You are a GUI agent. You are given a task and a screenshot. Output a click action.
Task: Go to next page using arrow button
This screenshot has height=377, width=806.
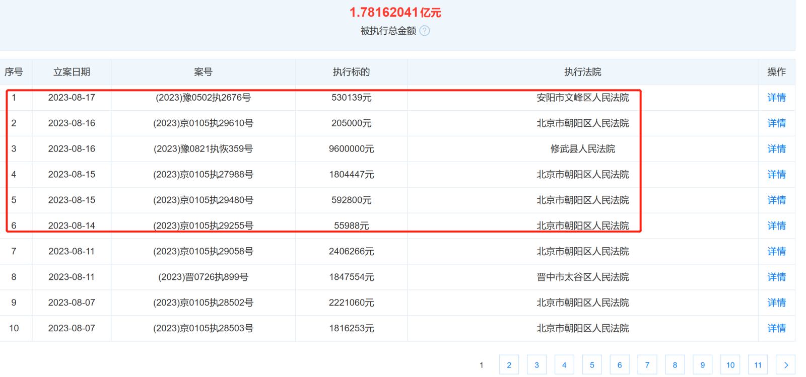point(786,365)
